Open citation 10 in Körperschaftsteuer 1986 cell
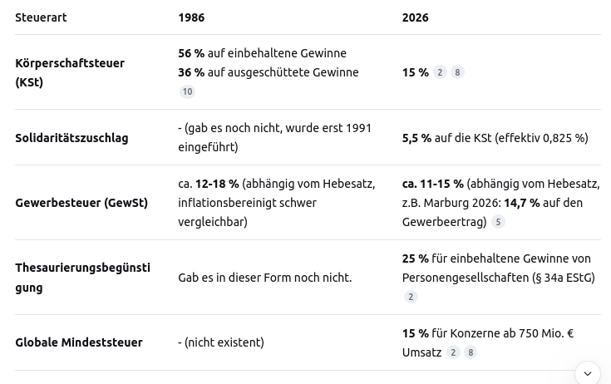Screen dimensions: 611x384 click(x=187, y=92)
